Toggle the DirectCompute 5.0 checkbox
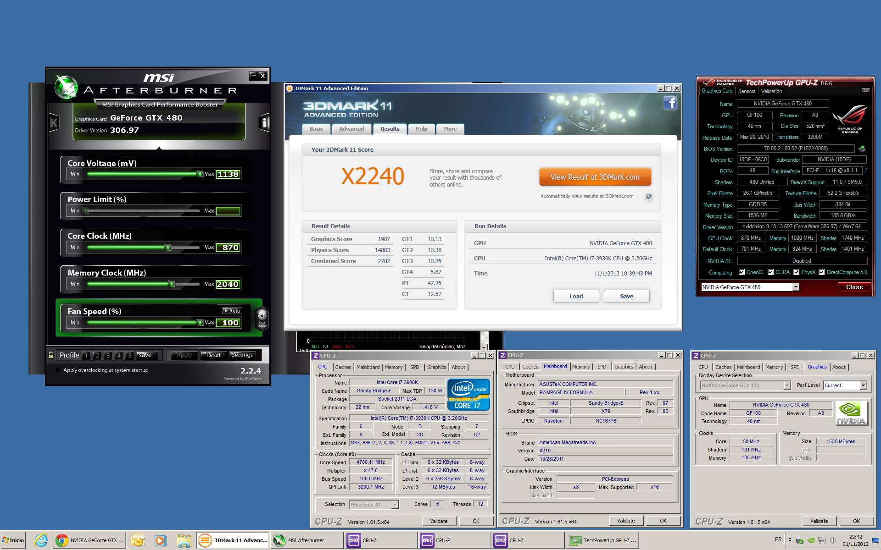 pyautogui.click(x=822, y=272)
